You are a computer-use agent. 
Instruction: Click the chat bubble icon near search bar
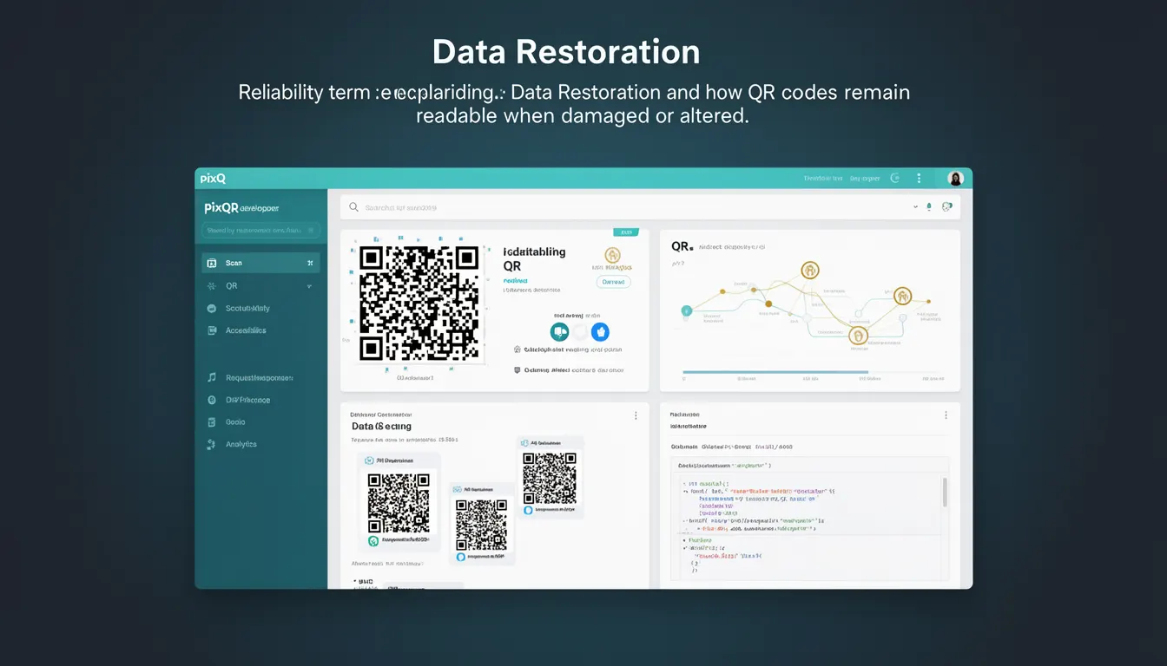946,206
